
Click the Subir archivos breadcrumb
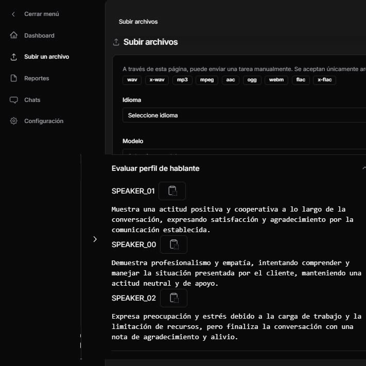point(138,22)
